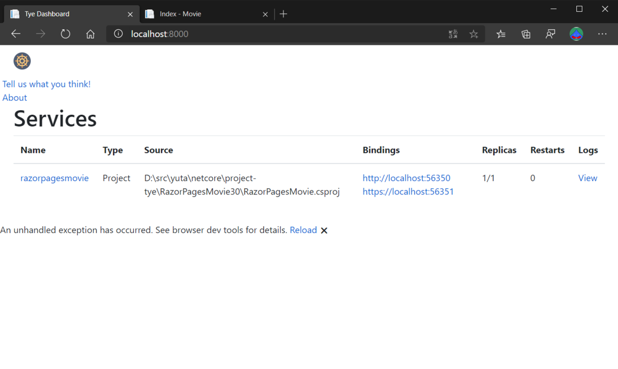
Task: Click the Bindings column header
Action: coord(381,150)
